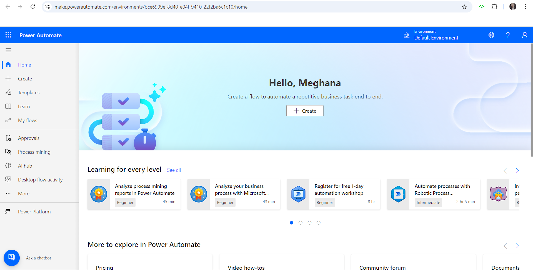The image size is (533, 270).
Task: Bookmark this page with the star icon
Action: [x=464, y=7]
